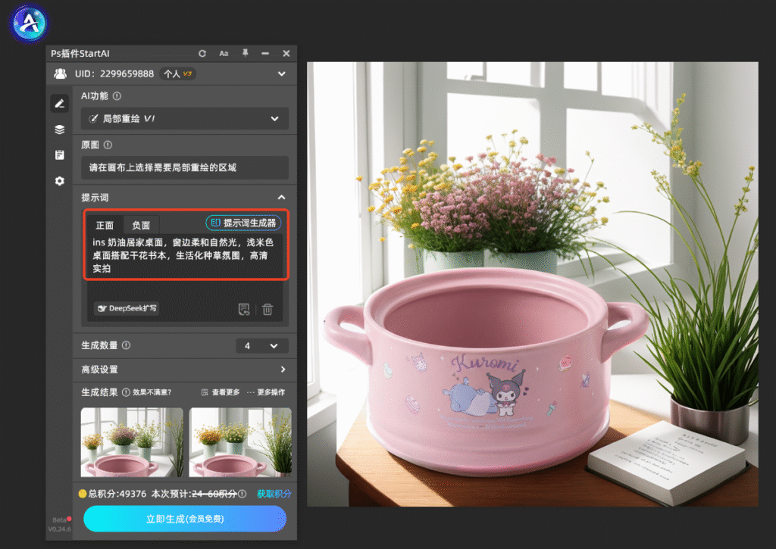Open font size Aa setting
This screenshot has height=549, width=776.
coord(224,54)
